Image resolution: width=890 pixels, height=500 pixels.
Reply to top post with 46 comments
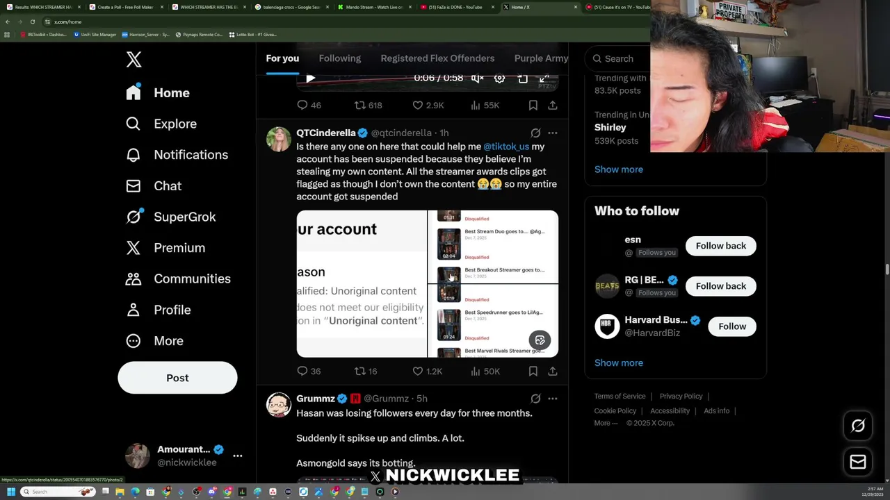[x=309, y=105]
